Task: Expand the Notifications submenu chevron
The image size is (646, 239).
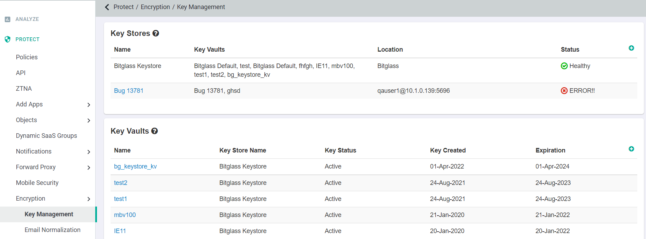Action: pos(89,152)
